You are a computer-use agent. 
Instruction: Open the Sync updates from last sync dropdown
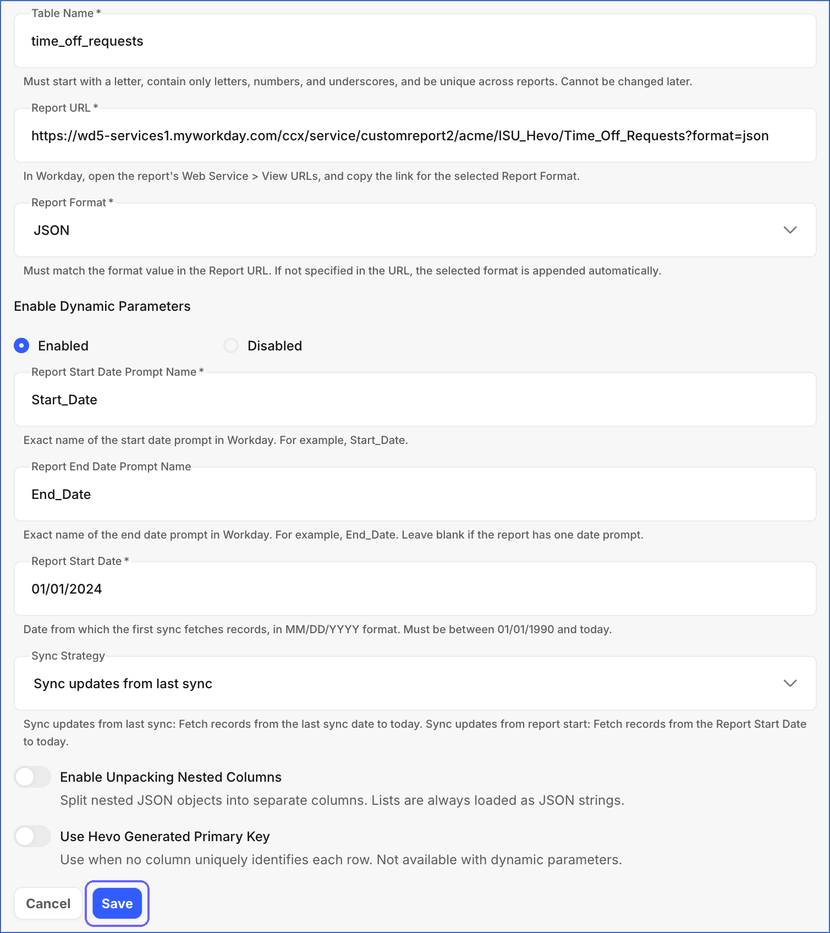pos(415,683)
